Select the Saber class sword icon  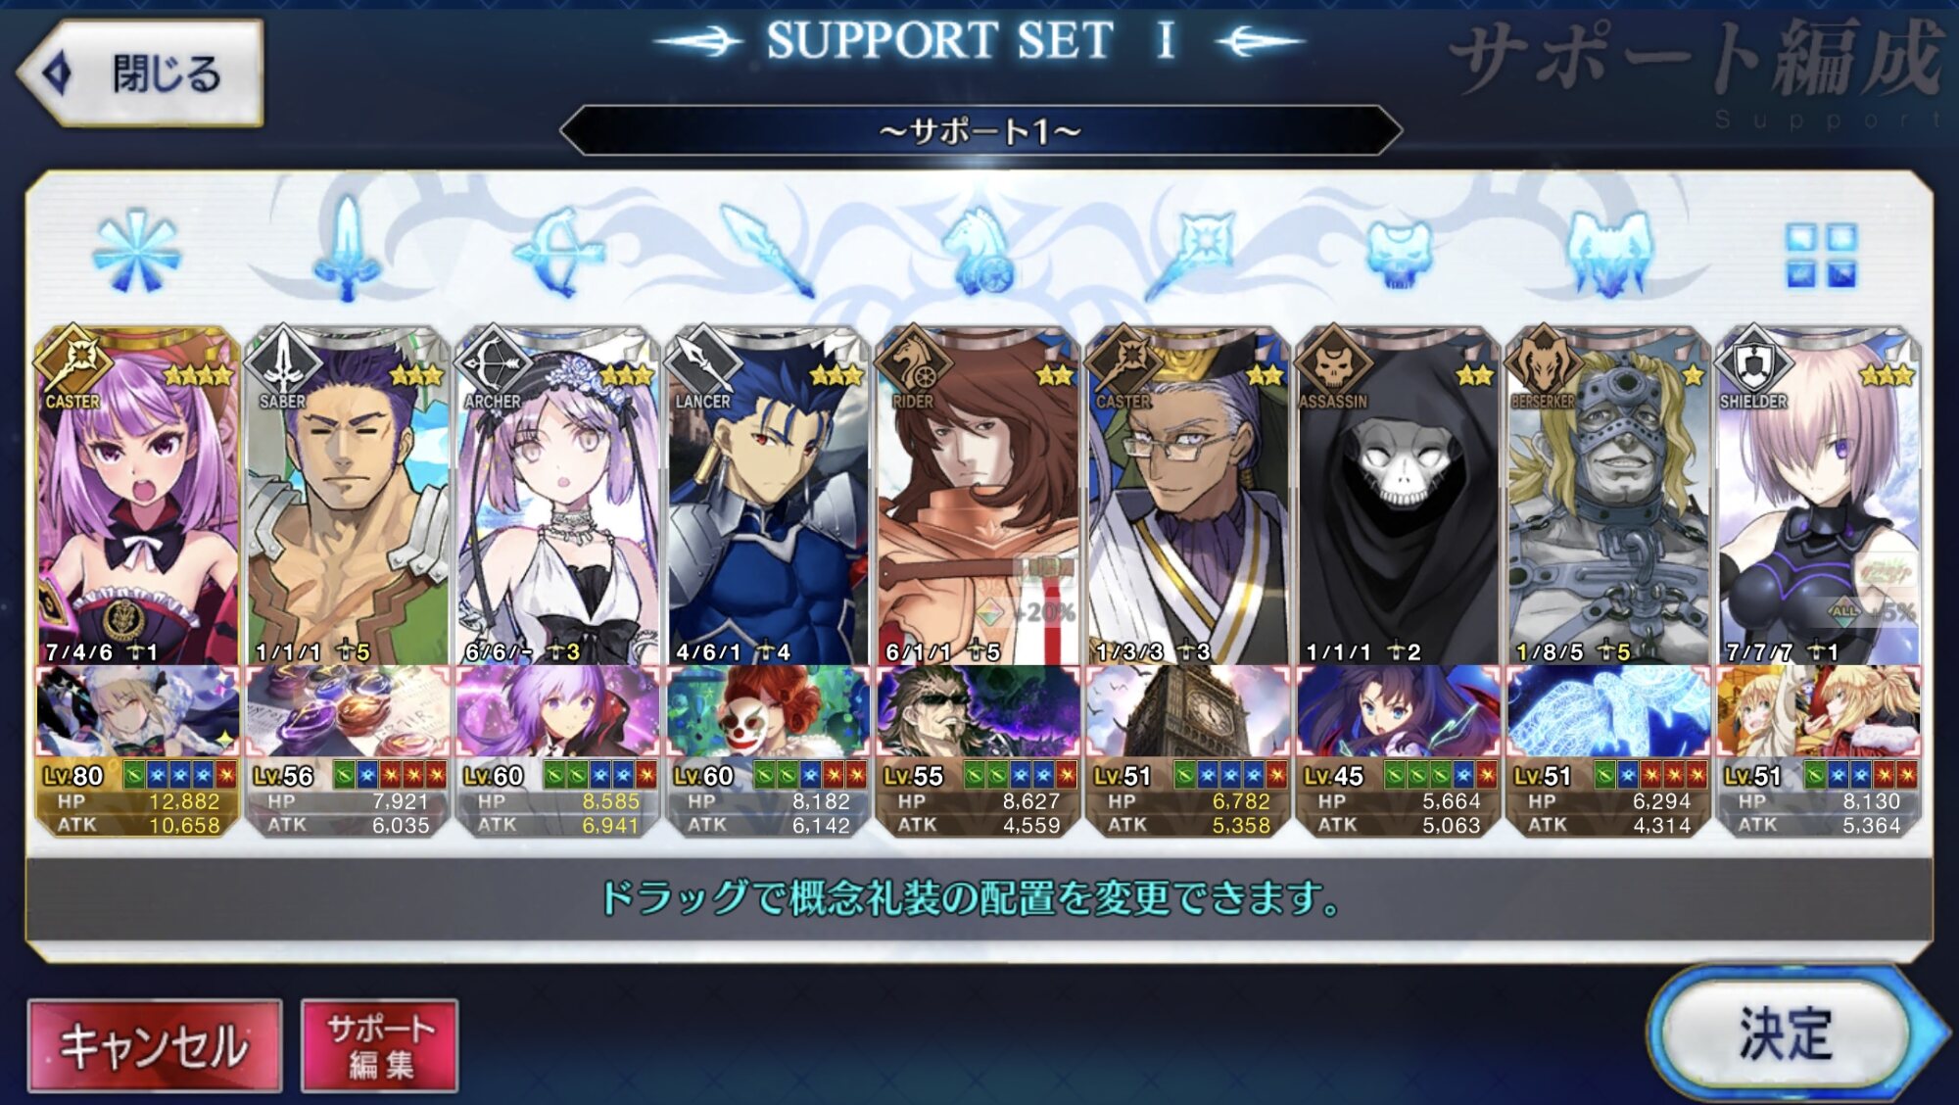tap(347, 250)
